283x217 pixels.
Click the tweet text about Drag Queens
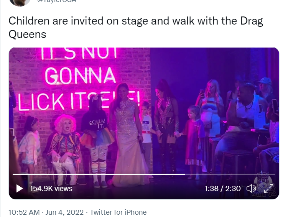(x=135, y=28)
